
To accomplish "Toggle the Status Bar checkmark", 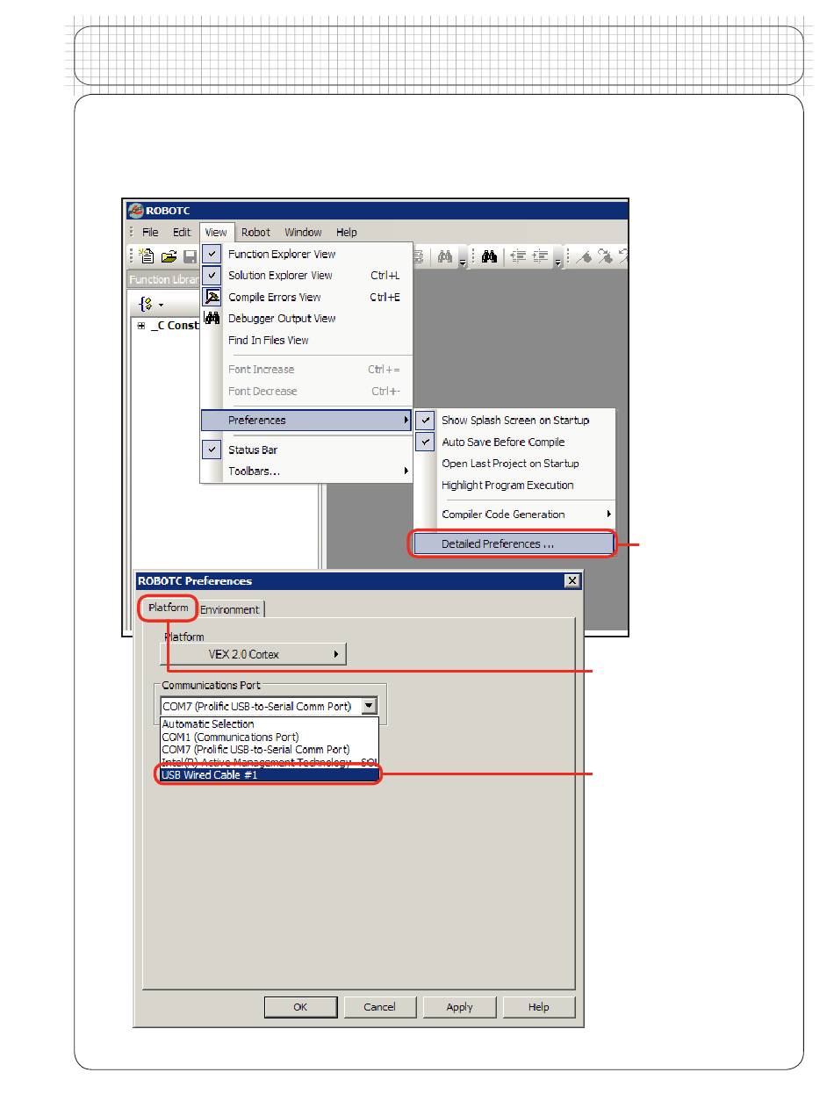I will point(212,450).
